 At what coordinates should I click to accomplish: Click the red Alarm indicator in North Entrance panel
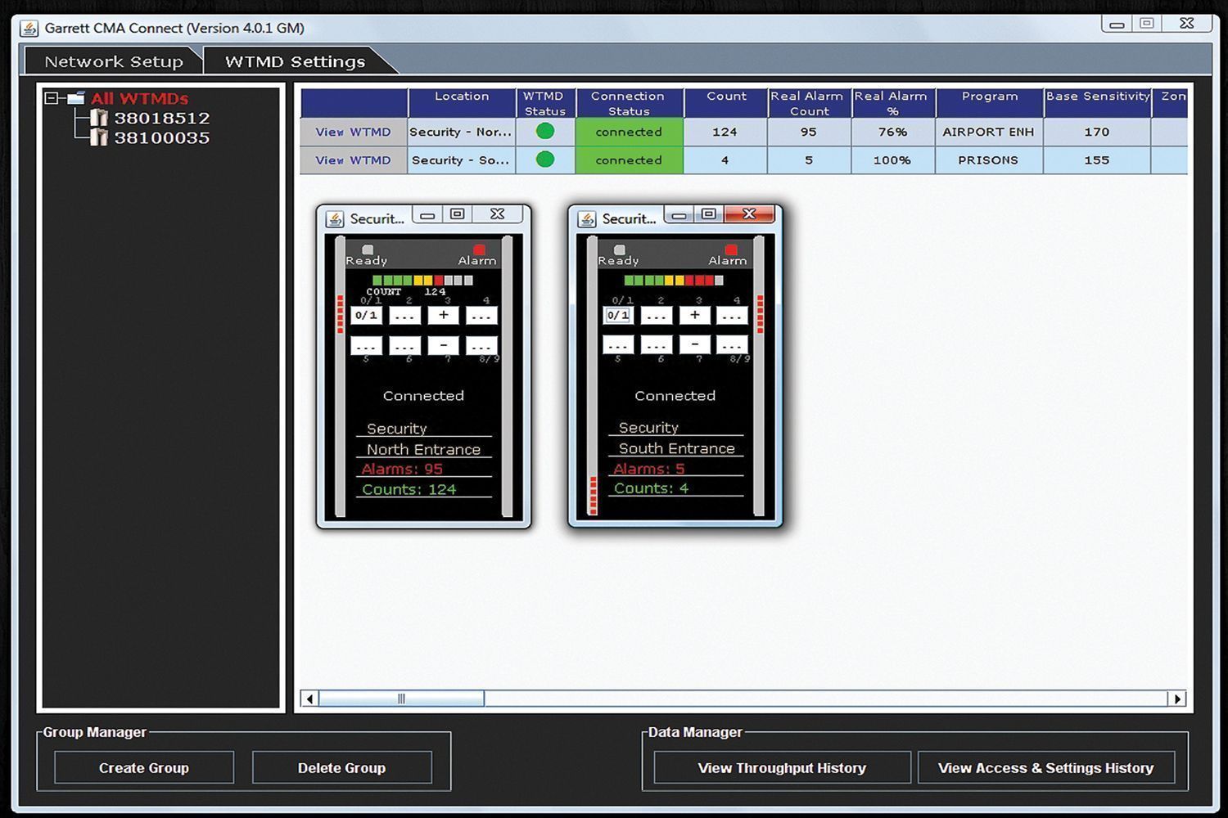coord(480,249)
